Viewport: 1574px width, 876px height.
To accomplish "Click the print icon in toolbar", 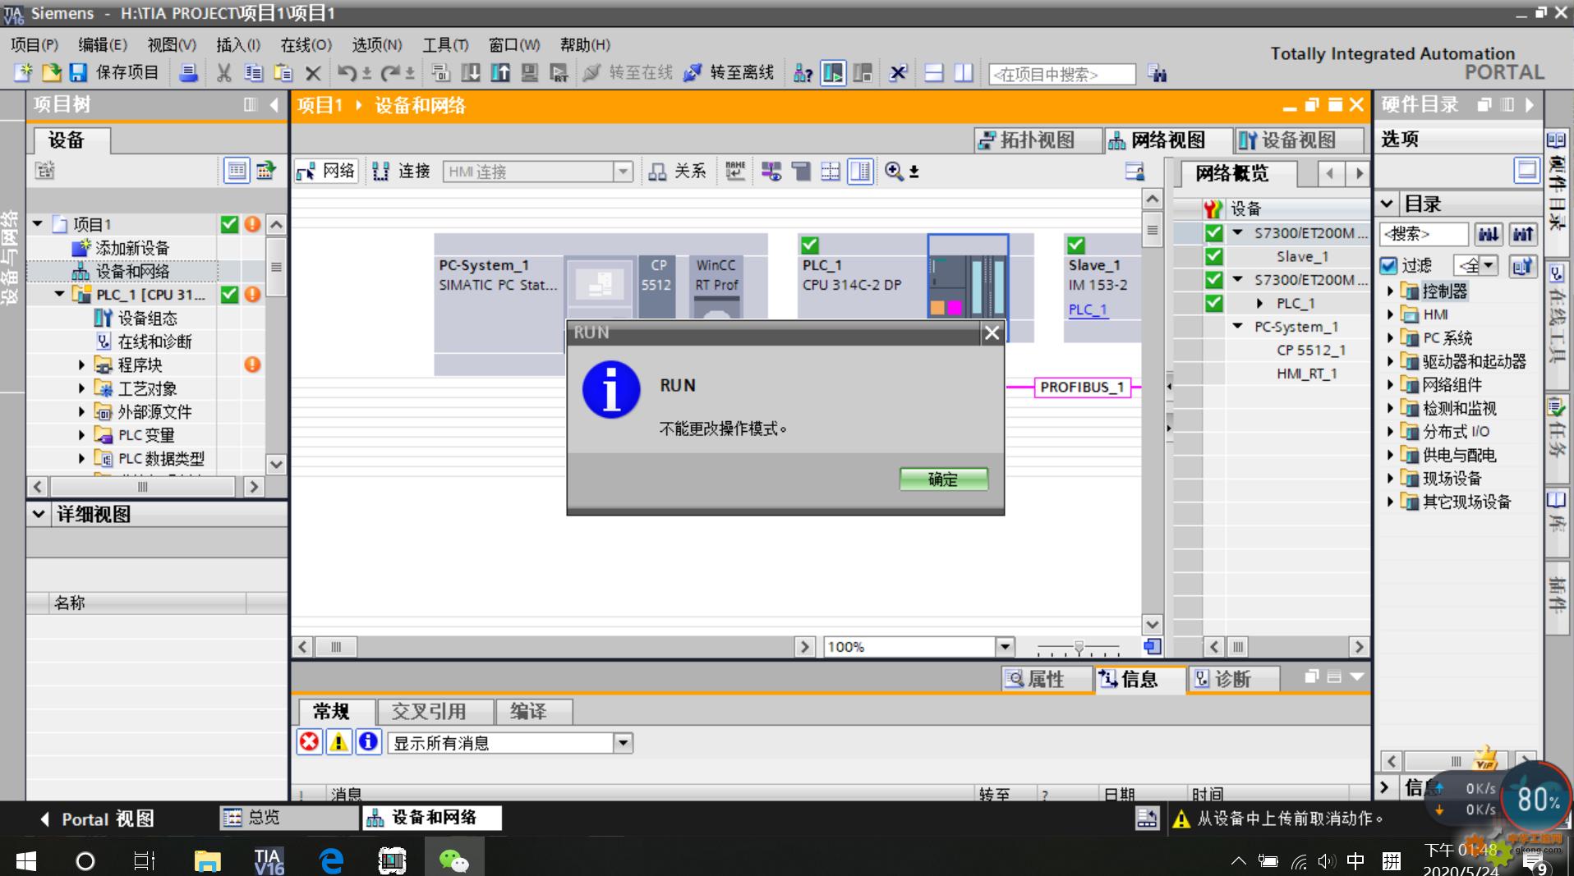I will point(188,73).
